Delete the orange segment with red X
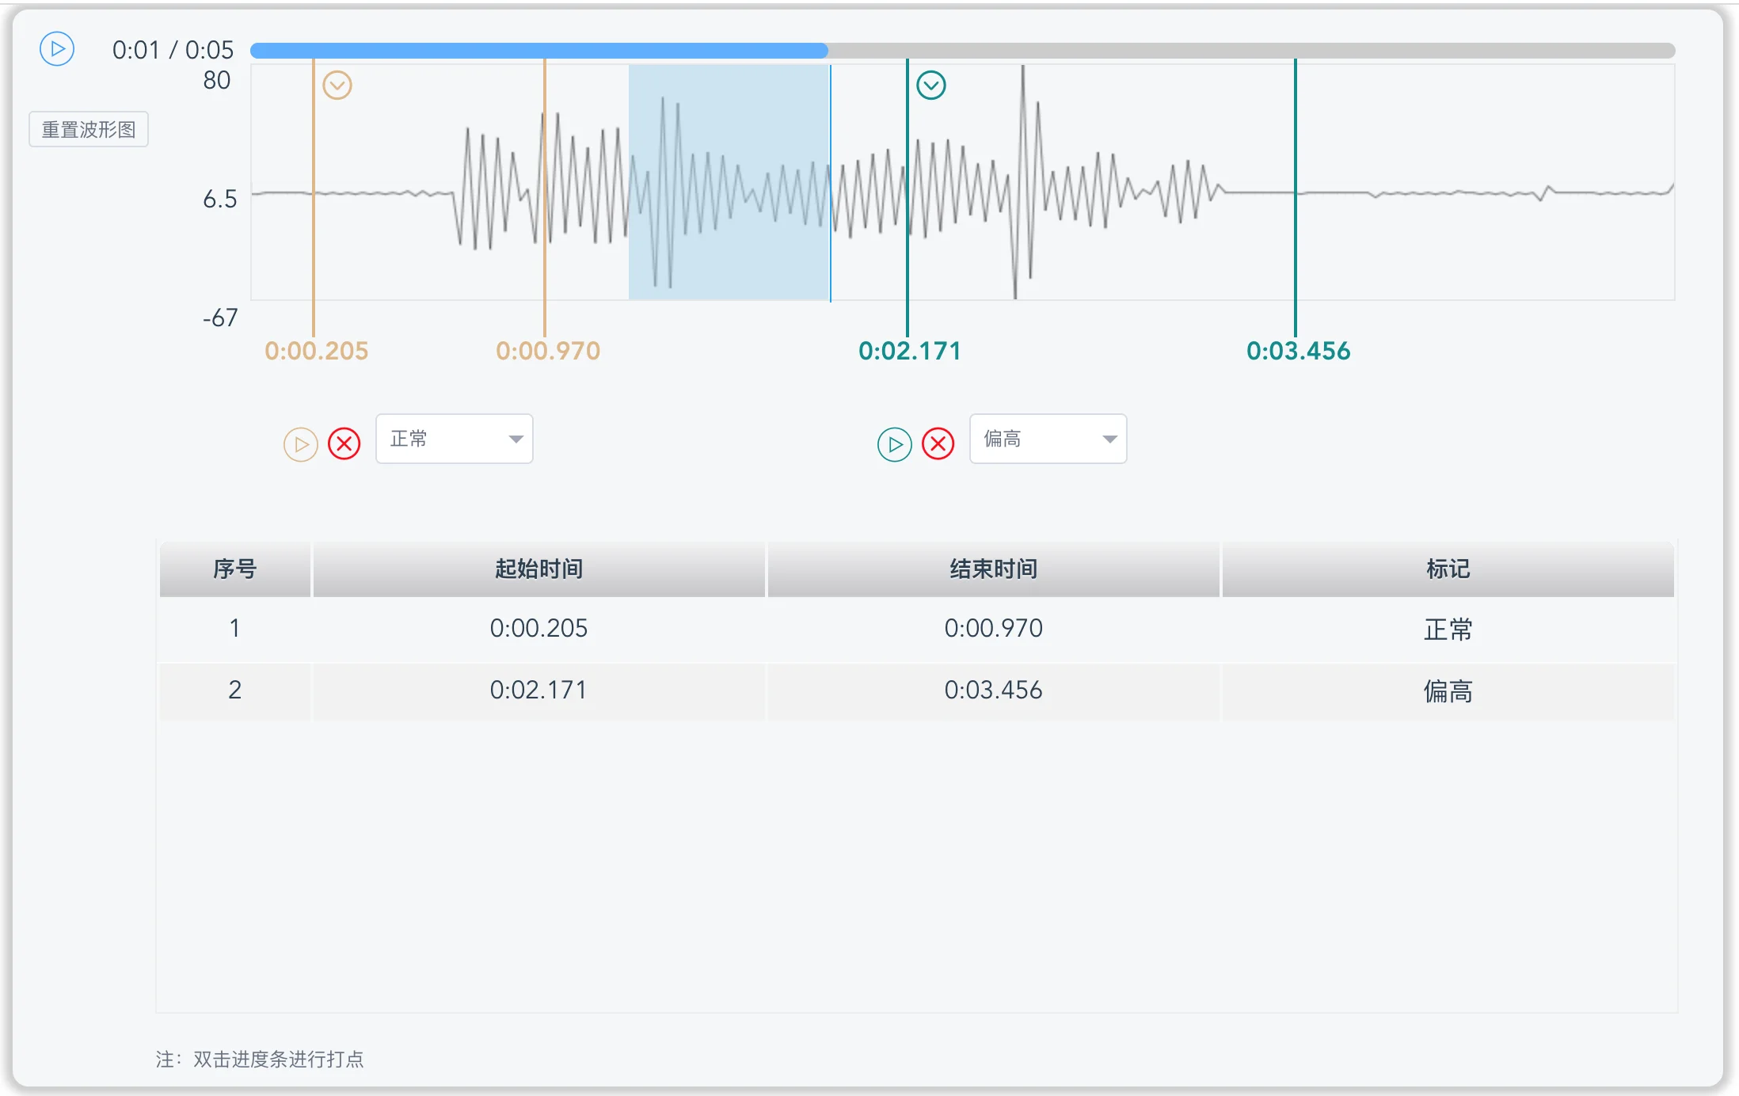The width and height of the screenshot is (1739, 1096). [344, 444]
